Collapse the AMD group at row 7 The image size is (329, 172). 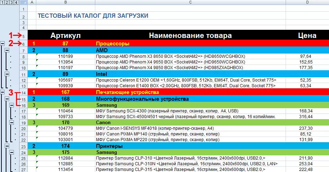pyautogui.click(x=7, y=50)
